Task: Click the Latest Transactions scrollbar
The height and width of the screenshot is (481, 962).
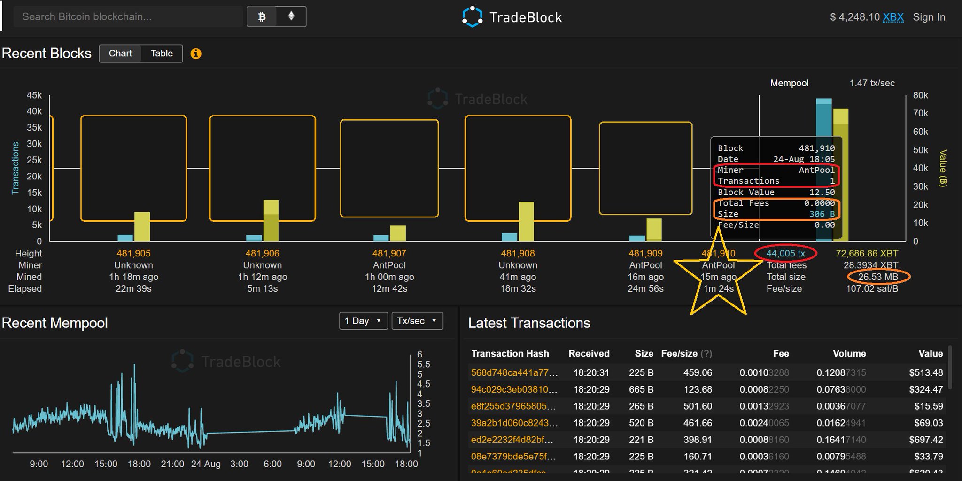Action: pyautogui.click(x=950, y=367)
